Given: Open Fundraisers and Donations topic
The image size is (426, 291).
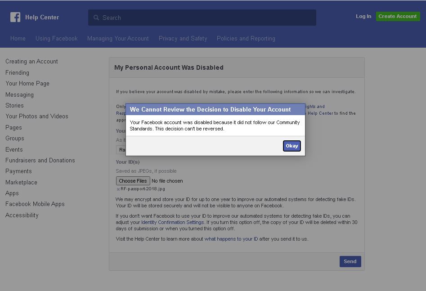Looking at the screenshot, I should pyautogui.click(x=40, y=160).
